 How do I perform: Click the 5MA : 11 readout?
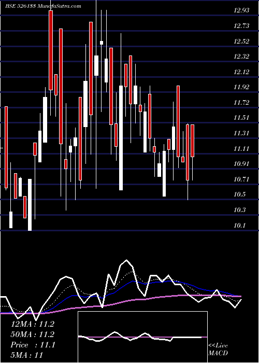pyautogui.click(x=27, y=355)
